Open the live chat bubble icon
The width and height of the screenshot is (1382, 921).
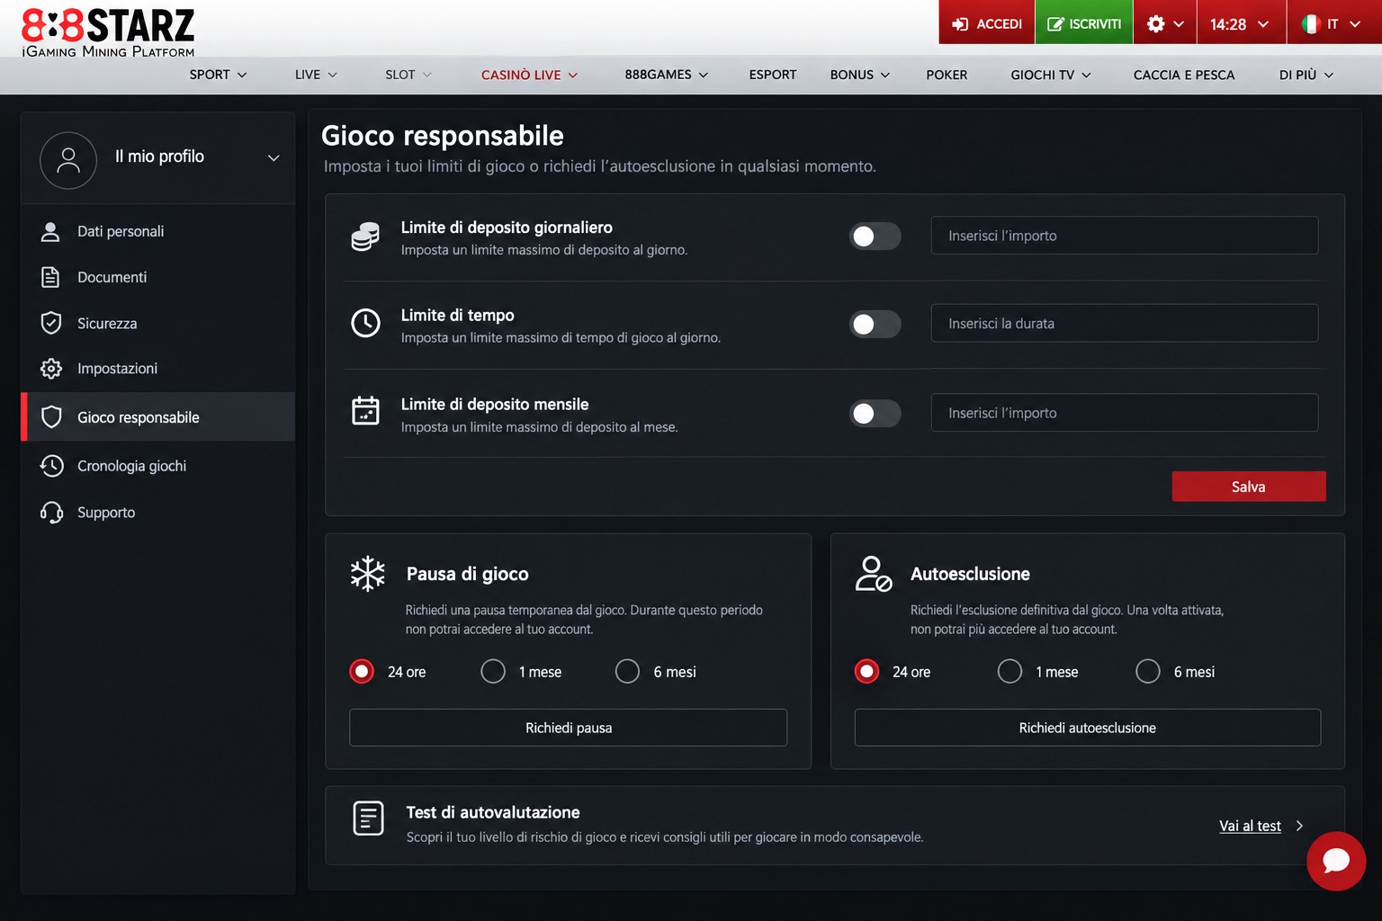tap(1336, 861)
